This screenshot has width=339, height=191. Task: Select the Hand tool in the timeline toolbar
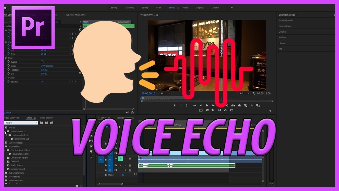[91, 150]
